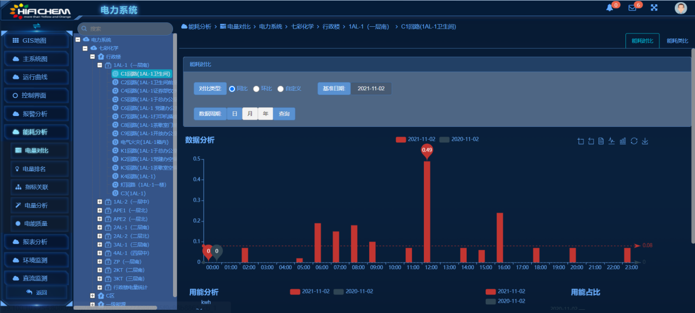Switch chart to bar view icon
The image size is (695, 313).
623,141
